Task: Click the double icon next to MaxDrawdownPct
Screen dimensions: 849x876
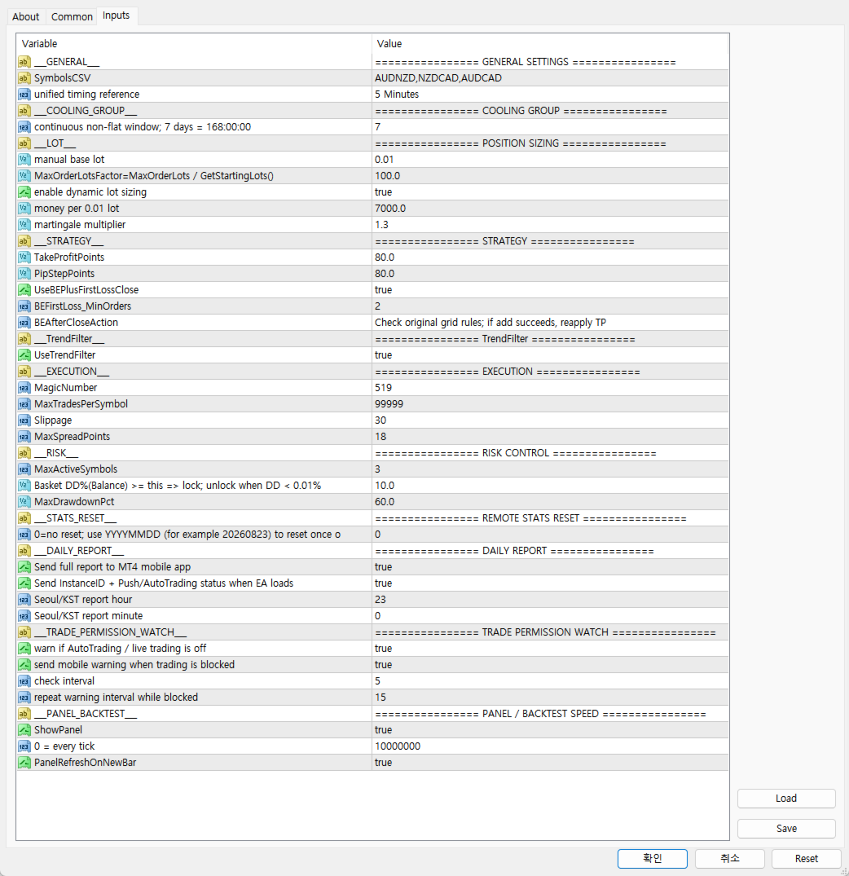Action: [24, 502]
